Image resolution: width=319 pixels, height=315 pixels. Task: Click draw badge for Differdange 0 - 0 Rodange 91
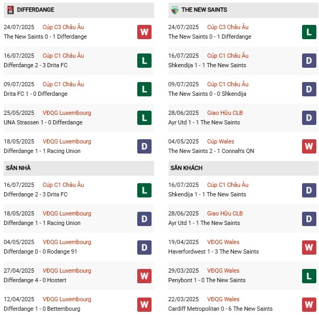coord(144,247)
